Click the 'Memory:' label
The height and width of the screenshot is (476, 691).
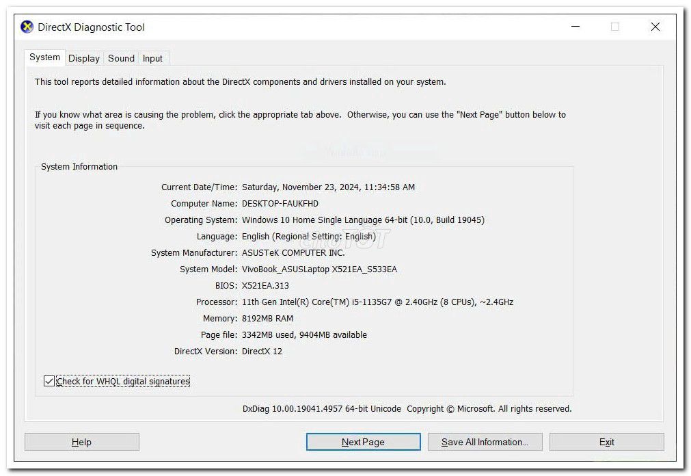coord(220,319)
